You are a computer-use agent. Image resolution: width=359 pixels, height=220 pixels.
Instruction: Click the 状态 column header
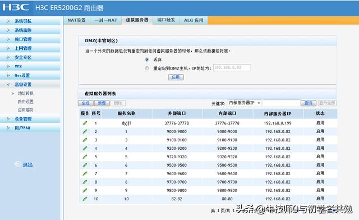coord(320,113)
